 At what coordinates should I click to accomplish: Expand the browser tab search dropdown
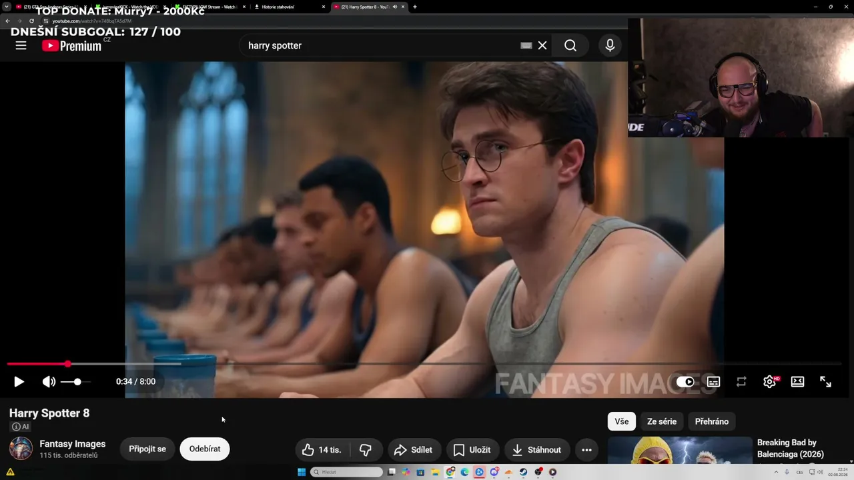pyautogui.click(x=7, y=7)
